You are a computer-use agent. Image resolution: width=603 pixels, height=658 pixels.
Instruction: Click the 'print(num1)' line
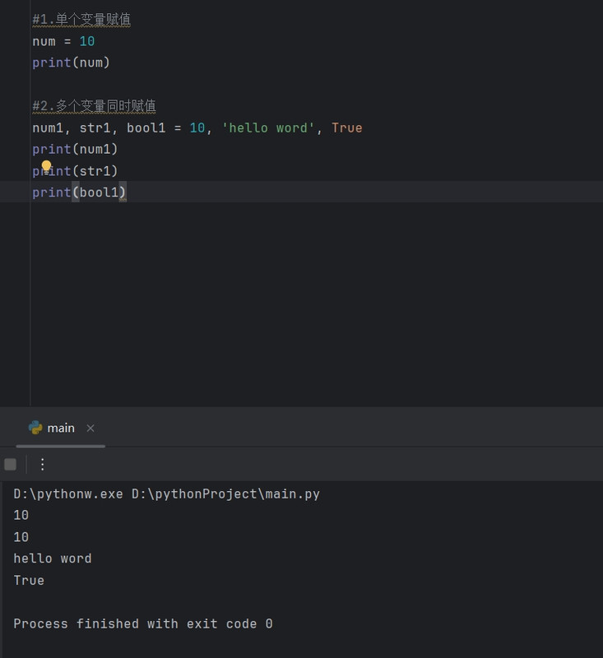point(75,149)
